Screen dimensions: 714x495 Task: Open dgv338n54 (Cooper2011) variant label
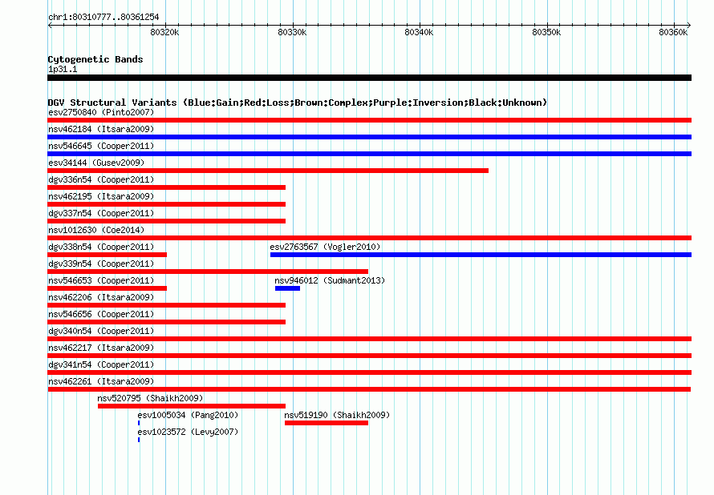[101, 247]
